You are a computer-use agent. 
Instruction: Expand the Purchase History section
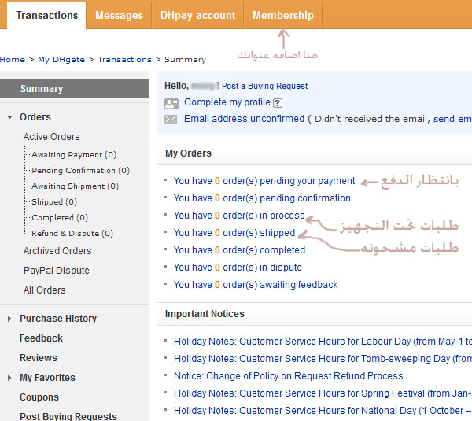[9, 319]
